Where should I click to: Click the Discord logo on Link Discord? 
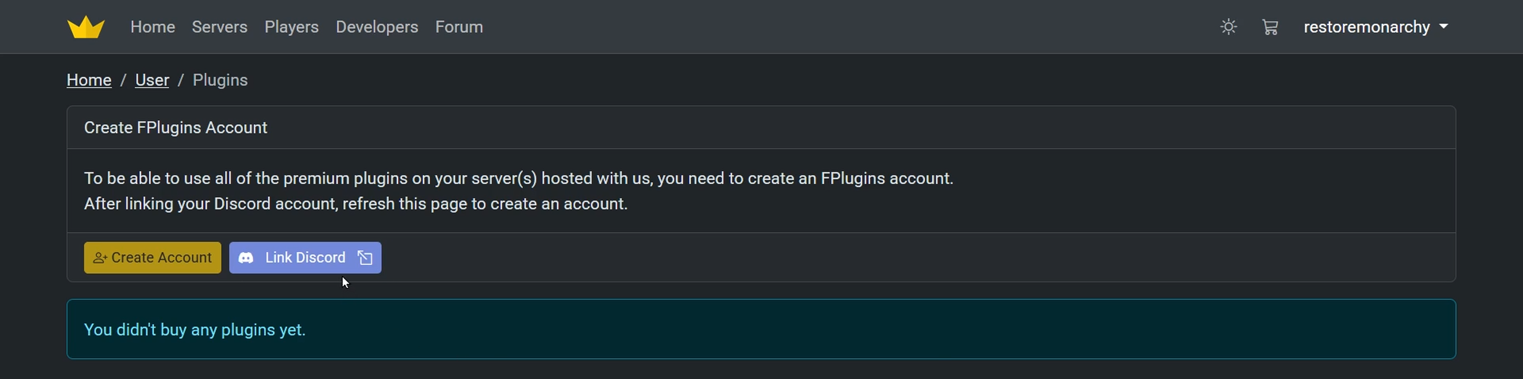tap(246, 258)
